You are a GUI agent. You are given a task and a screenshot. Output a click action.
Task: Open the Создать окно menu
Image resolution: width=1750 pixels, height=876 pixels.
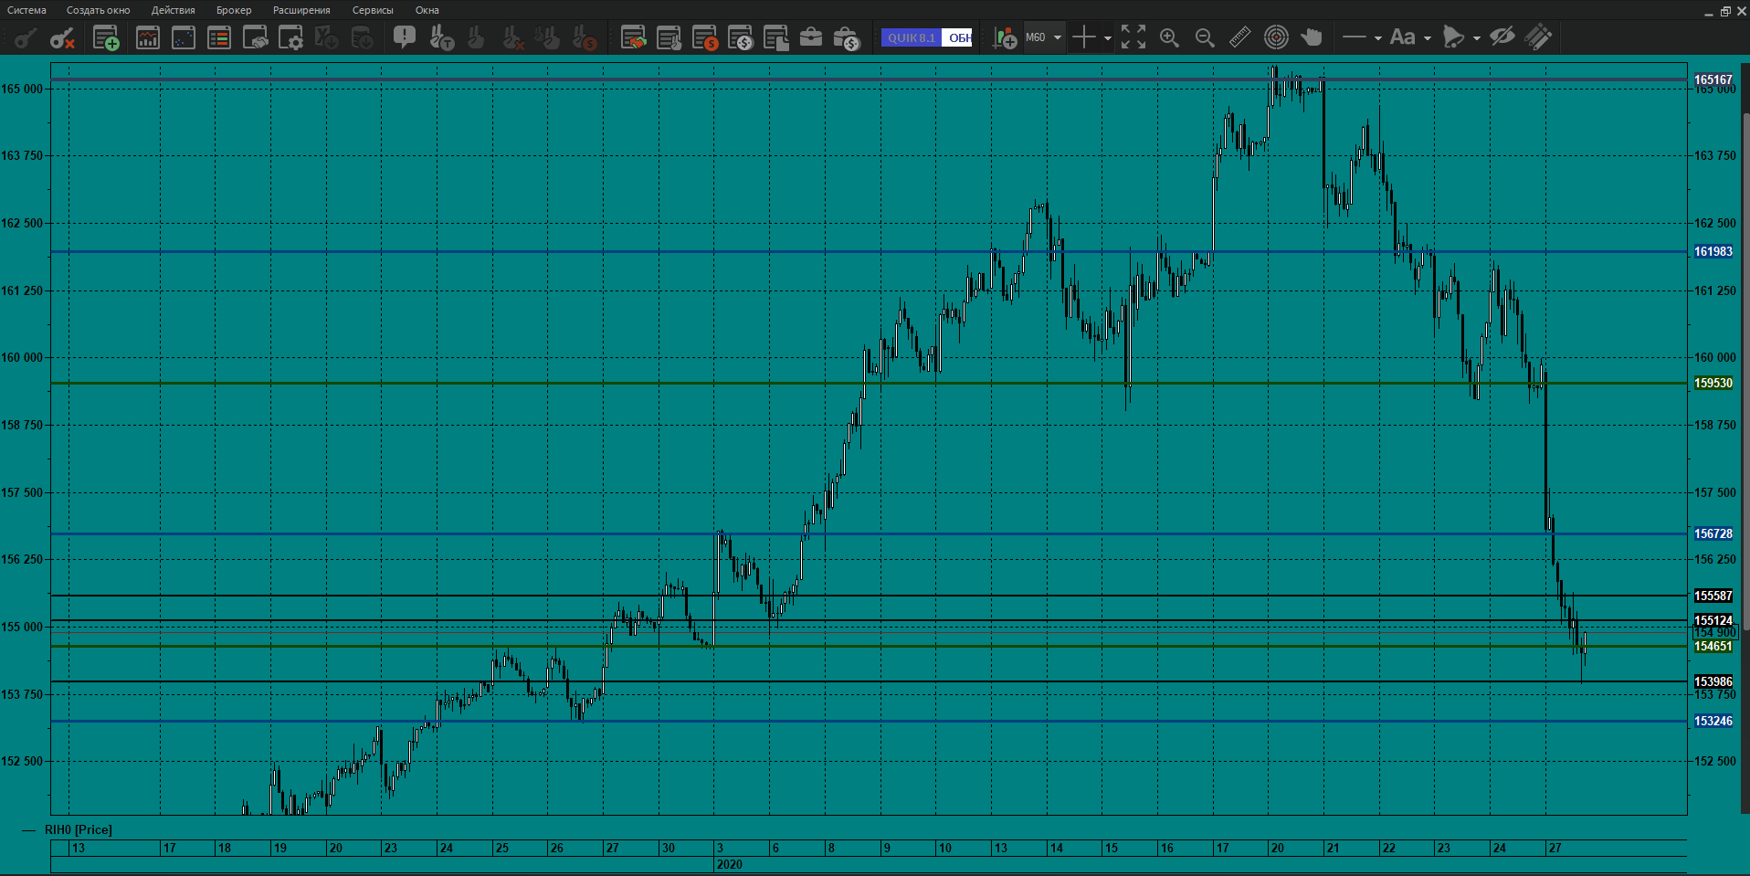click(98, 10)
